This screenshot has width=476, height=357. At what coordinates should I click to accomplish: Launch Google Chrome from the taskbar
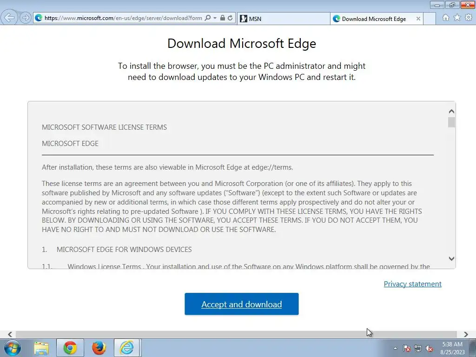click(x=70, y=348)
